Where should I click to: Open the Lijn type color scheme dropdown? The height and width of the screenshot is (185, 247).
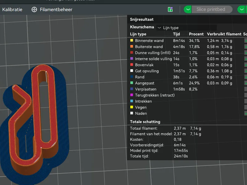click(186, 28)
